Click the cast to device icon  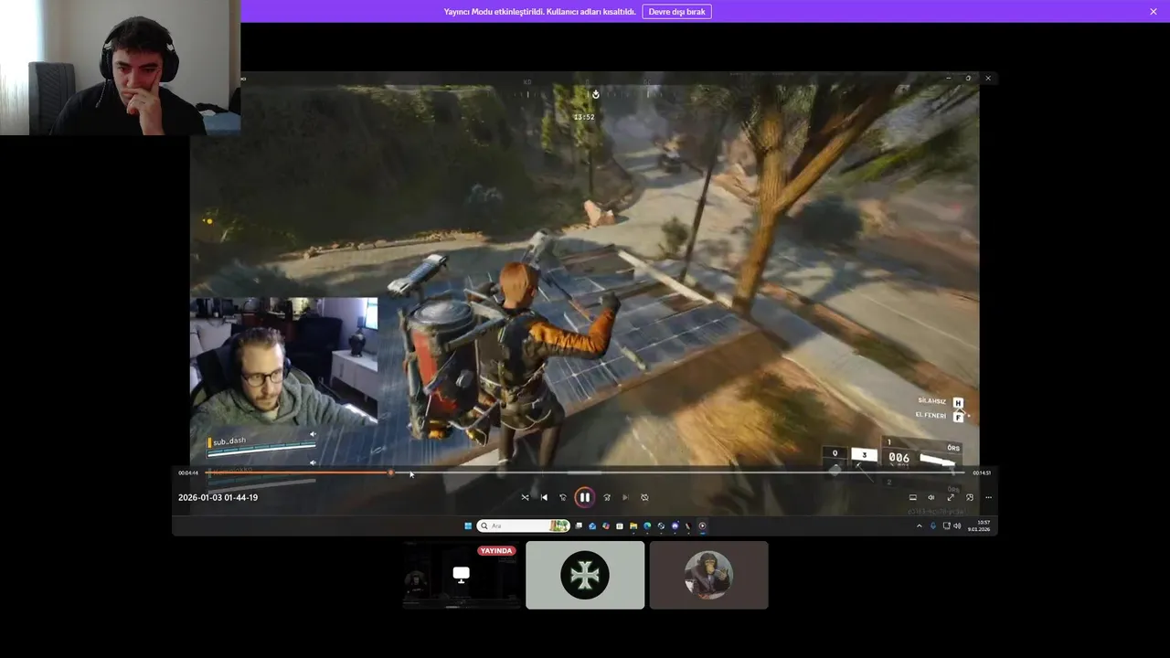click(912, 497)
